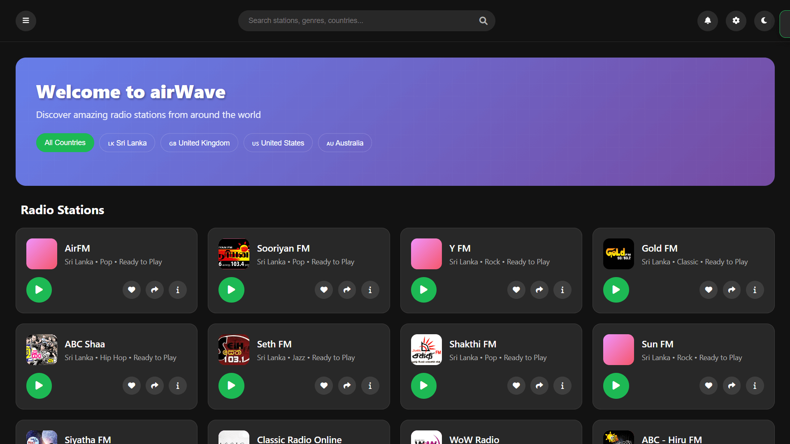Show info for AirFM
The height and width of the screenshot is (444, 790).
coord(178,290)
